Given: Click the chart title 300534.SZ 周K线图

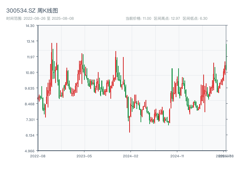Looking at the screenshot, I should (x=32, y=11).
